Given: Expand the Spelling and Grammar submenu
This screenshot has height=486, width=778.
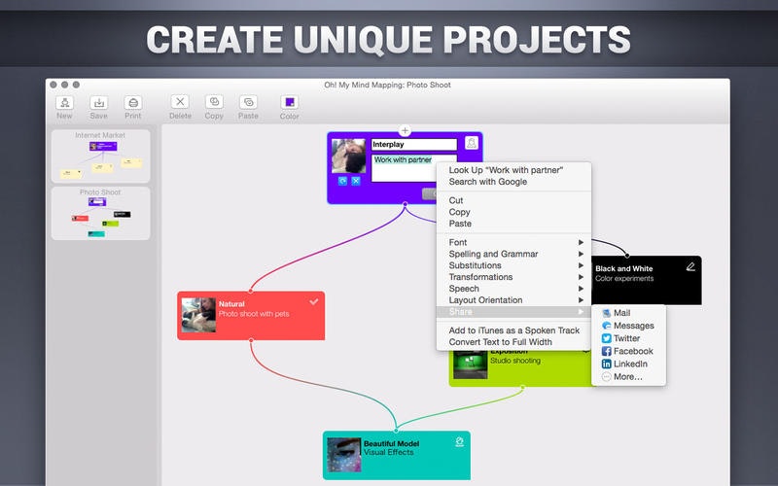Looking at the screenshot, I should (513, 254).
